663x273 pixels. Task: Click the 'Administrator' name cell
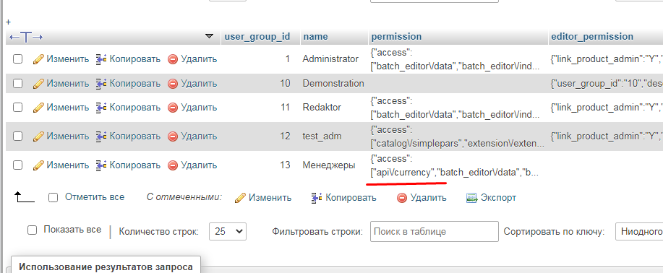[x=330, y=59]
